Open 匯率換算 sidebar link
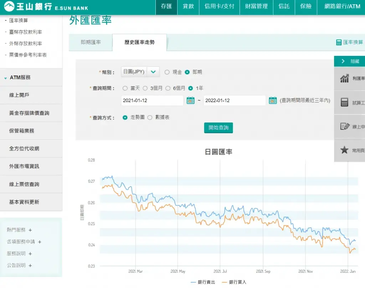 pyautogui.click(x=19, y=20)
